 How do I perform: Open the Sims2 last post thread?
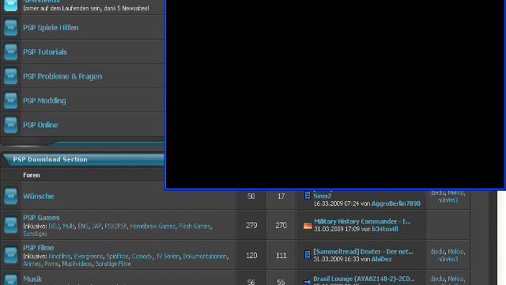click(x=323, y=196)
